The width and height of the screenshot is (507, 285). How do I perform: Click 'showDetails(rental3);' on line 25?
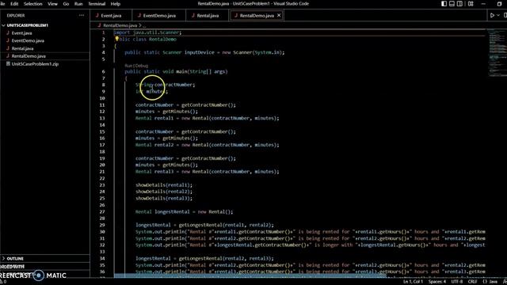click(x=164, y=199)
